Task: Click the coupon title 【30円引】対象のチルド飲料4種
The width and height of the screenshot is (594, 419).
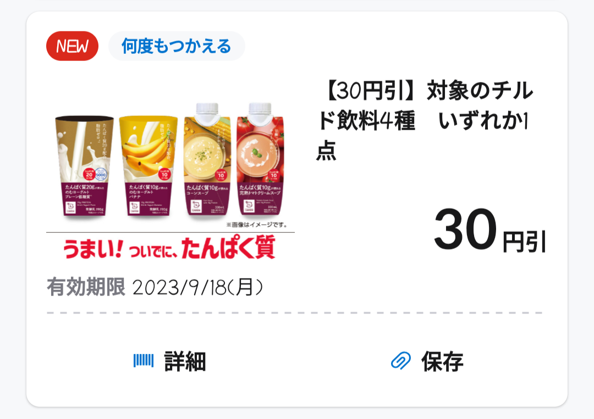Action: (x=424, y=121)
